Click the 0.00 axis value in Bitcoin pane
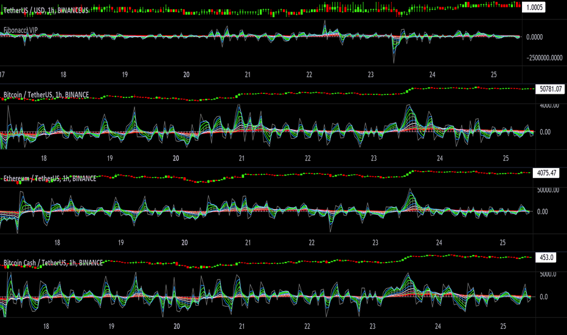The height and width of the screenshot is (335, 567). click(x=545, y=132)
